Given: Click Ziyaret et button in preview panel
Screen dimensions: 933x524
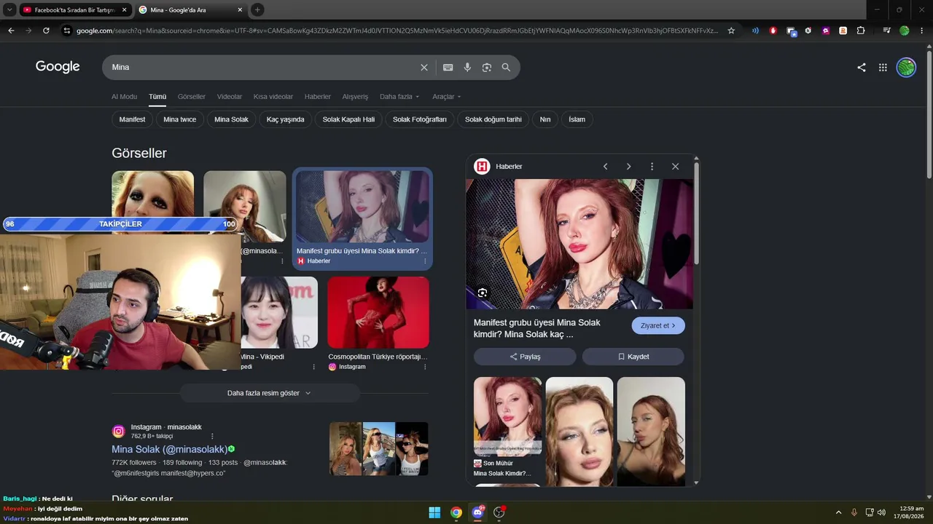Looking at the screenshot, I should pyautogui.click(x=658, y=326).
